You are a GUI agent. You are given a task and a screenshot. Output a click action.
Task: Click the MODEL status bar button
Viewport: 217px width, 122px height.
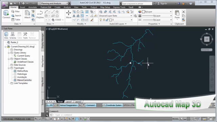click(x=175, y=119)
